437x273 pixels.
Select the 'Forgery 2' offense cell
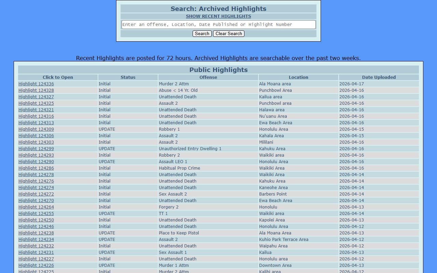point(208,207)
